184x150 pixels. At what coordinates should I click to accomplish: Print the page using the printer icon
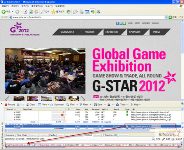82,12
